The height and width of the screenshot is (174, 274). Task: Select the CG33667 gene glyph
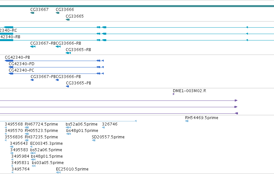(x=32, y=13)
